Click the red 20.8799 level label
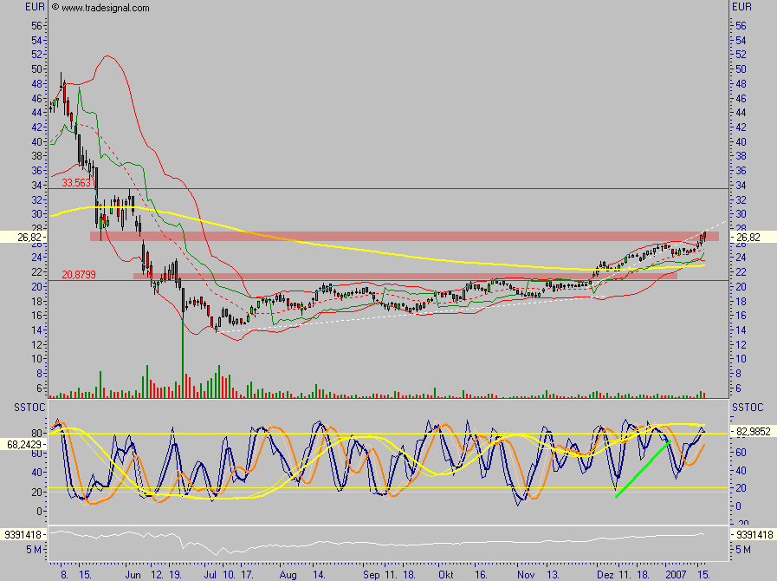Screen dimensions: 777x581 point(77,275)
